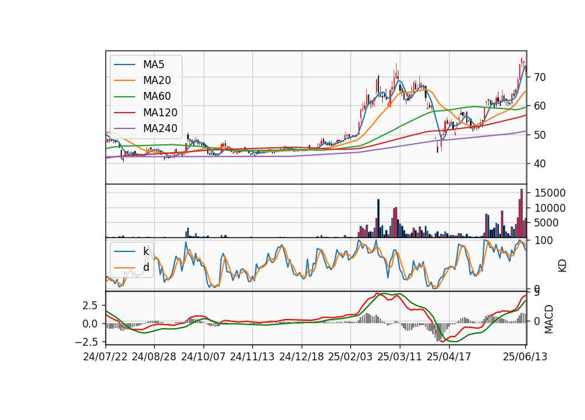Click the 24/10/07 date axis label
The width and height of the screenshot is (585, 420).
204,357
